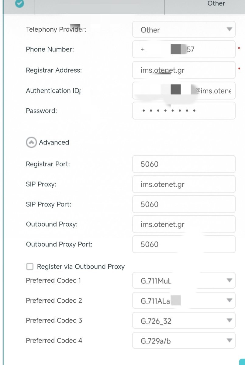The width and height of the screenshot is (245, 365).
Task: Focus the Outbound Proxy Port field
Action: tap(184, 244)
